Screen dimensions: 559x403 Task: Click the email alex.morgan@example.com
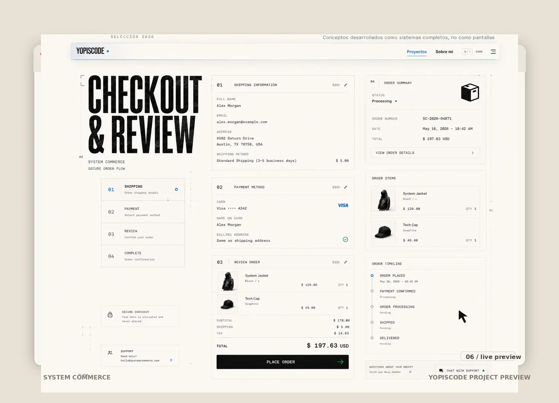[242, 122]
